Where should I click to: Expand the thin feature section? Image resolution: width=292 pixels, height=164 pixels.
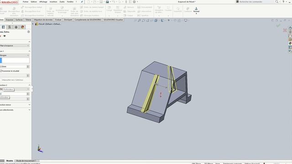(x=29, y=105)
